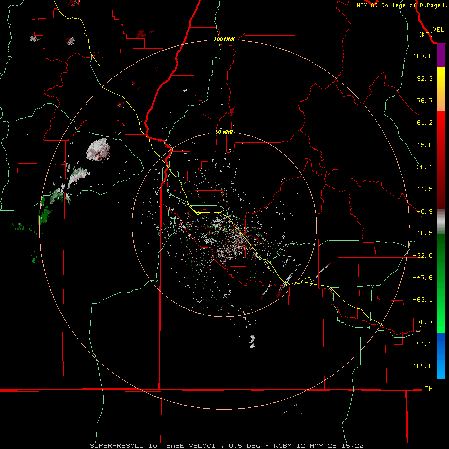The height and width of the screenshot is (449, 449).
Task: Click the VEL legend heading
Action: point(438,30)
